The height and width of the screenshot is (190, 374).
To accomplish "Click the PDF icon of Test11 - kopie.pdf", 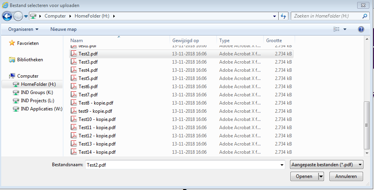I will pyautogui.click(x=74, y=127).
